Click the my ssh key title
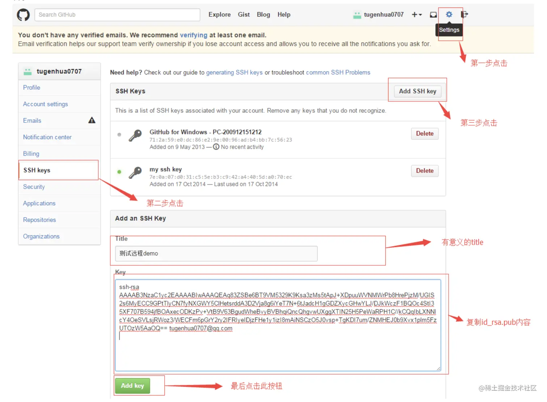The image size is (547, 402). [166, 169]
